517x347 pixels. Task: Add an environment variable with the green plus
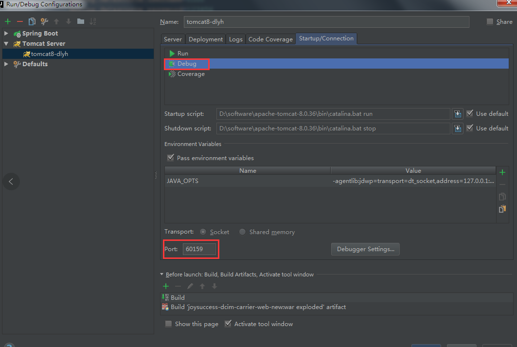click(502, 172)
